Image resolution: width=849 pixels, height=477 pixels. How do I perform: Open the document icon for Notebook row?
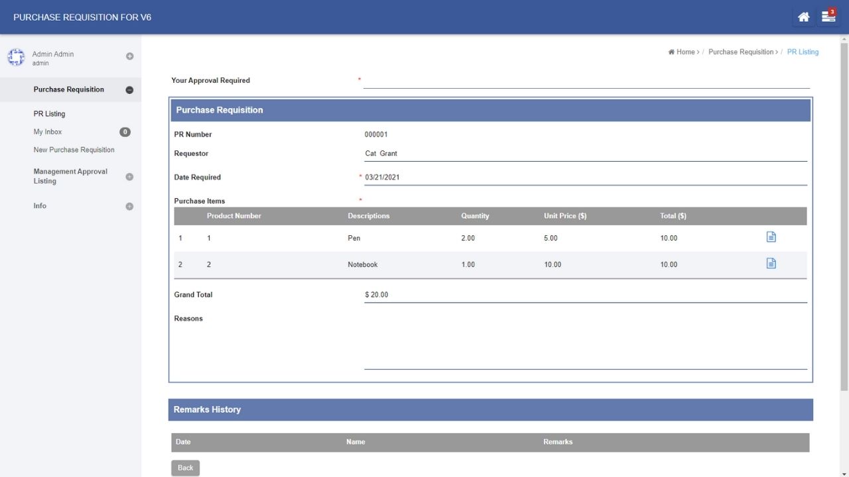[771, 264]
